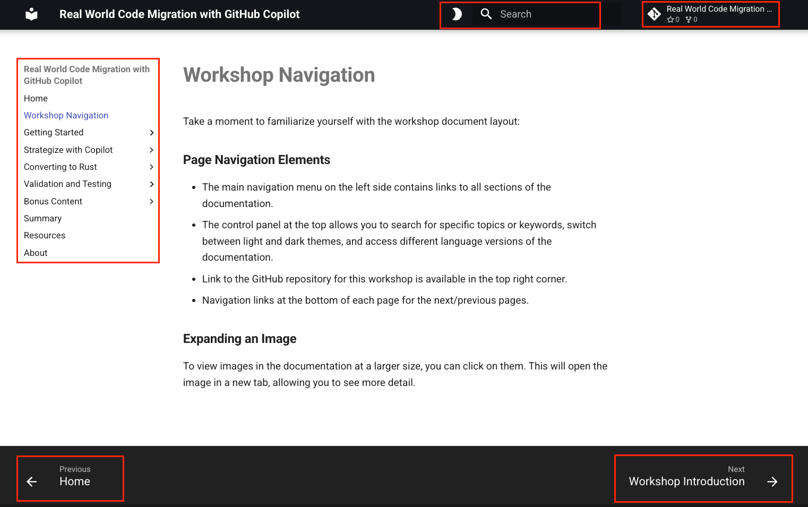
Task: Go to Resources in sidebar
Action: pyautogui.click(x=45, y=235)
